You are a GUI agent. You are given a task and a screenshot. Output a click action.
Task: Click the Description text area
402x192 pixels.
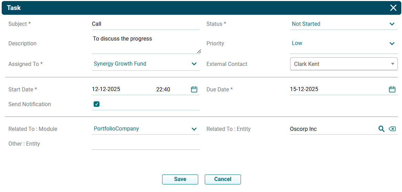145,44
